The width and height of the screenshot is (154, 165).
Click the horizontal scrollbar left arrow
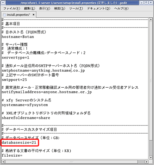[3, 162]
